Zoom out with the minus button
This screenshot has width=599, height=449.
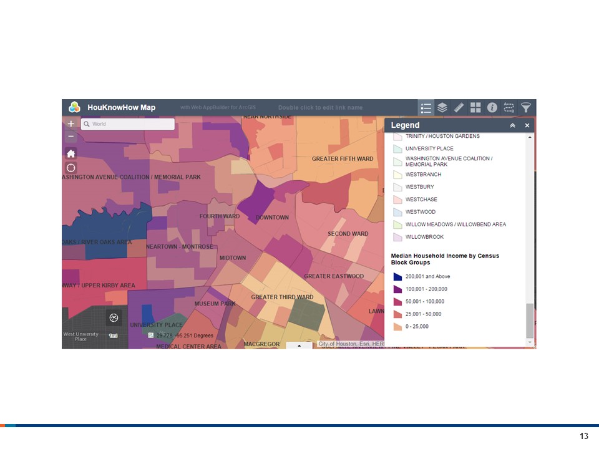[71, 137]
